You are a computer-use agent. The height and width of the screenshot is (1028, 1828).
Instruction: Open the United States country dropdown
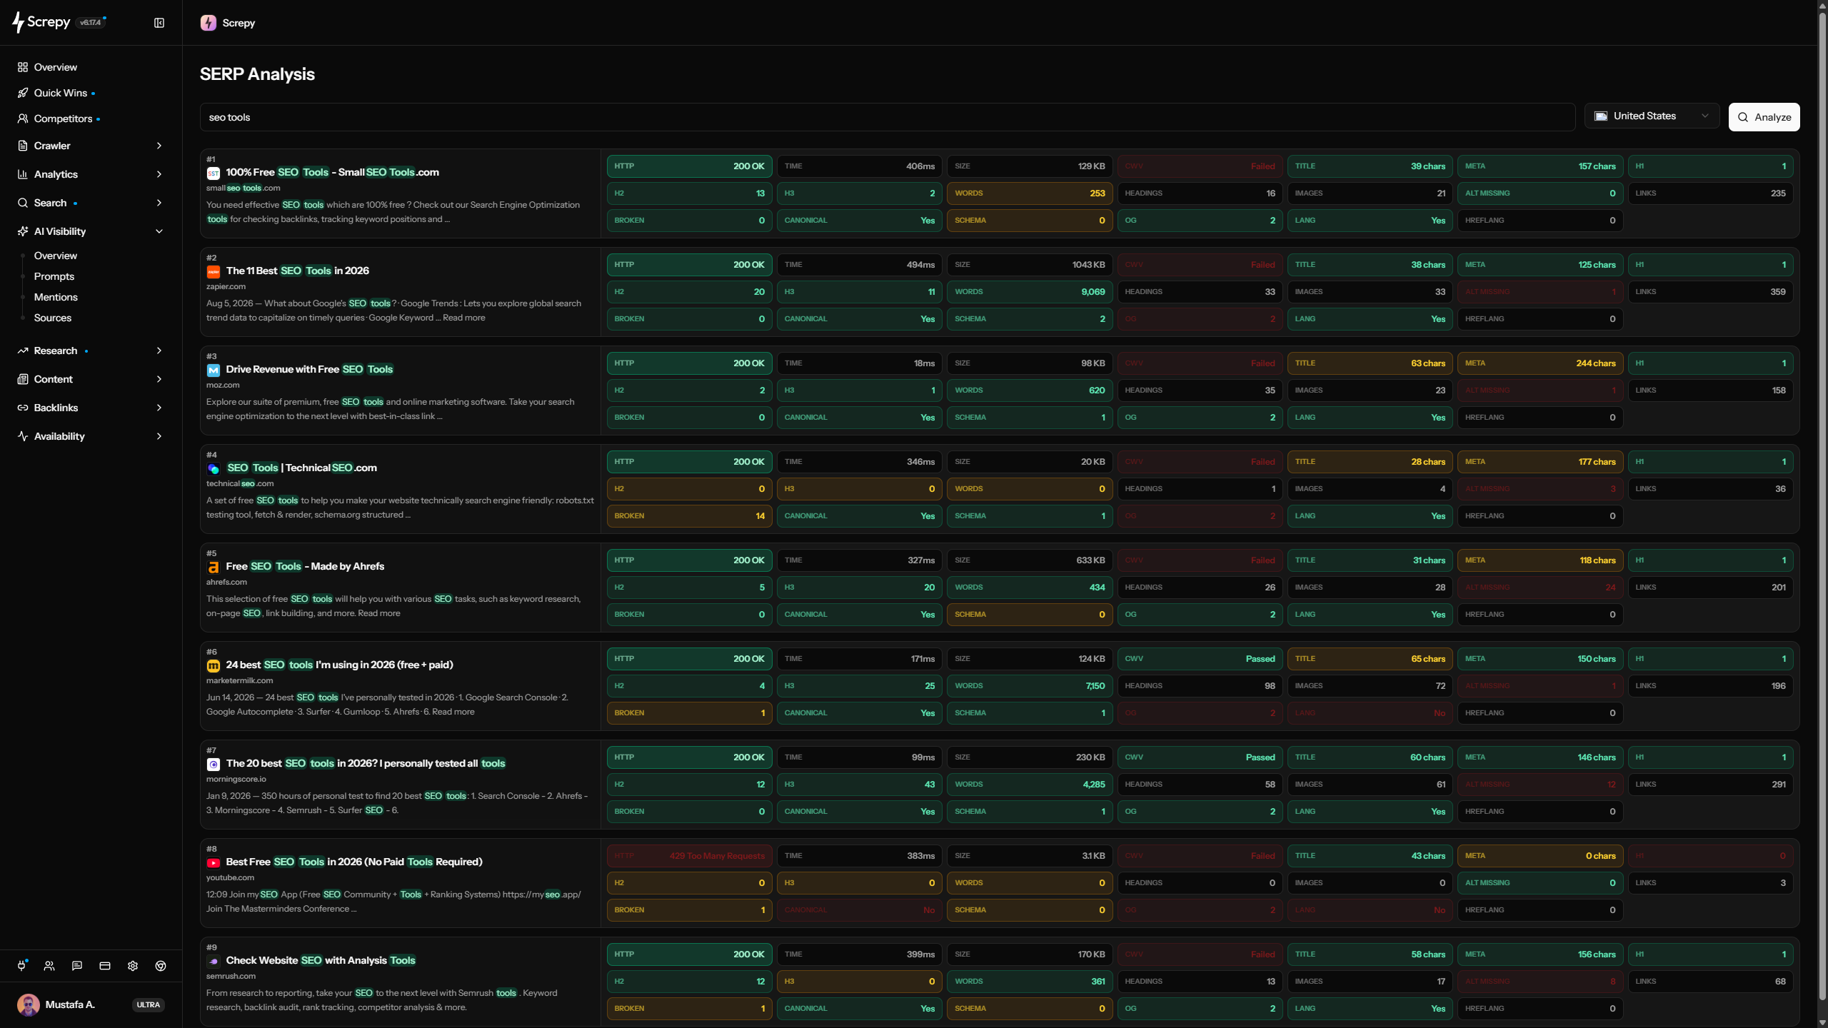coord(1652,116)
